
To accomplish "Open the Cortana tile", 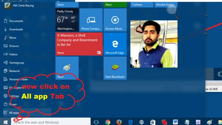I will [142, 5].
